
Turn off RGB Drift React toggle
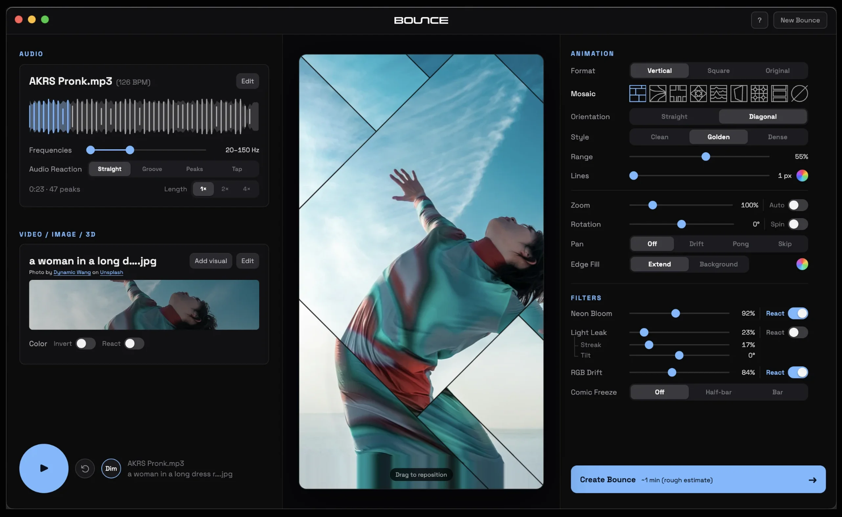point(798,372)
